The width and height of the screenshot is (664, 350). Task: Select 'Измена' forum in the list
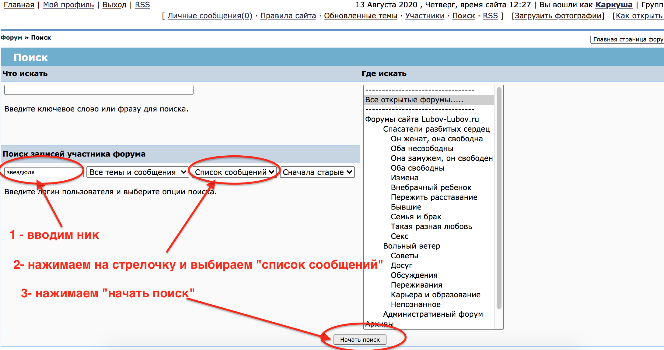click(x=404, y=178)
